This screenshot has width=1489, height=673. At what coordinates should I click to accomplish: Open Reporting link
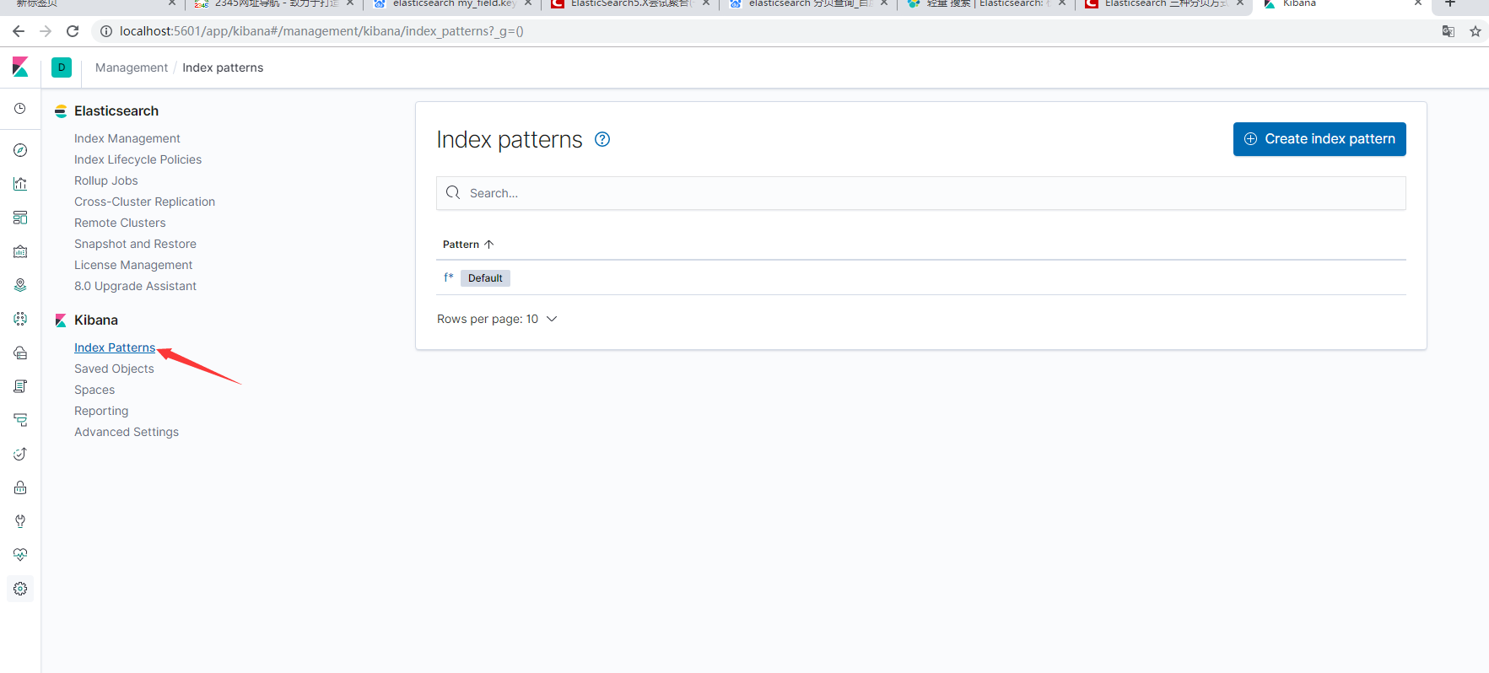tap(101, 411)
